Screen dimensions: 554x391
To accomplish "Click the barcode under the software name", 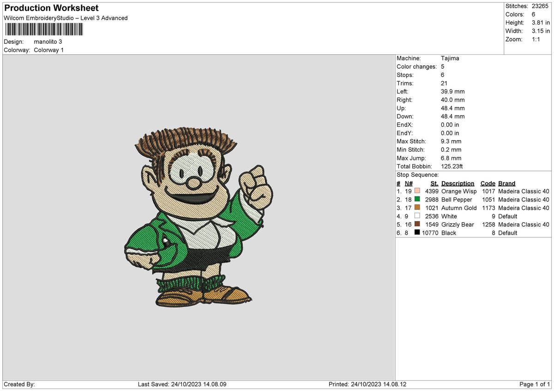I will (x=44, y=30).
